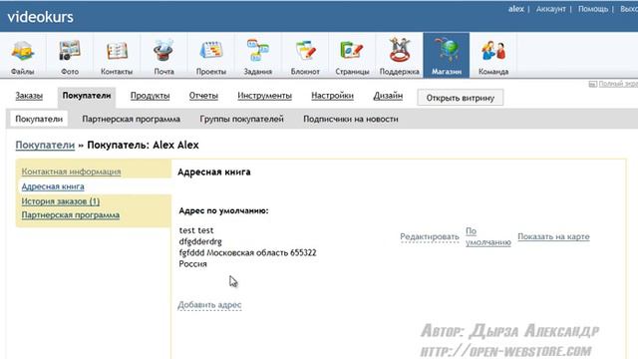Screen dimensions: 638x359
Task: Open История заказов (1) link
Action: 61,201
